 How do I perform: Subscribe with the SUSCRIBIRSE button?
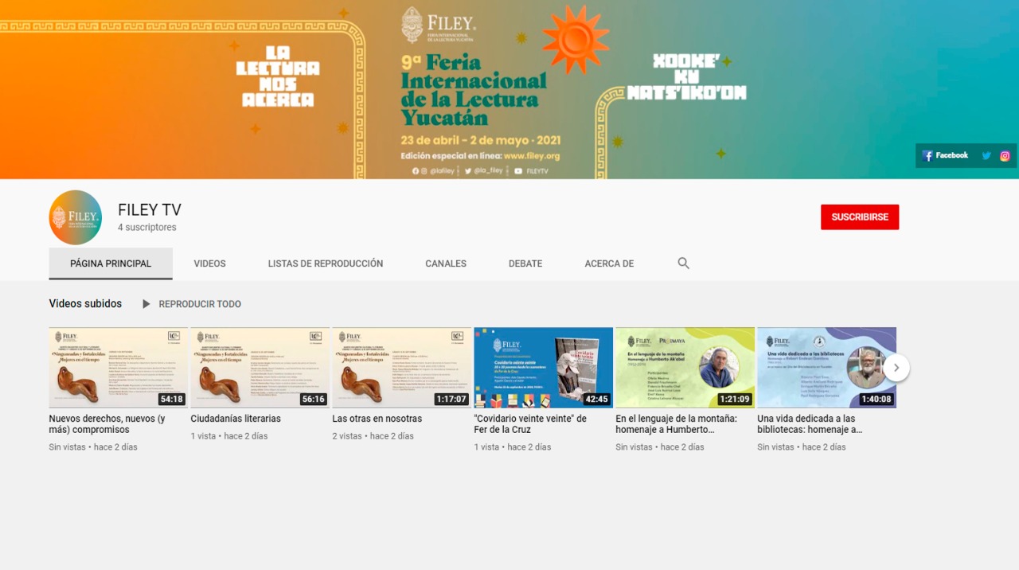pyautogui.click(x=860, y=217)
